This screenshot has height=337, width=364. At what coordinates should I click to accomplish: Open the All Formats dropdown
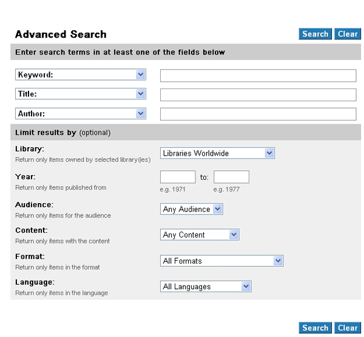(x=221, y=261)
